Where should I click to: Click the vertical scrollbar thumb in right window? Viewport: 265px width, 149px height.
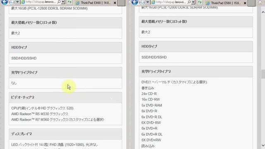[263, 74]
